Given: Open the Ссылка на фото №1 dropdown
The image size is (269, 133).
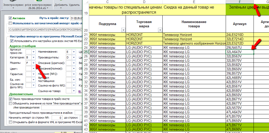Looking at the screenshot, I should pyautogui.click(x=33, y=85).
